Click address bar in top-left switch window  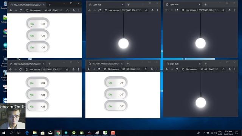click(48, 11)
